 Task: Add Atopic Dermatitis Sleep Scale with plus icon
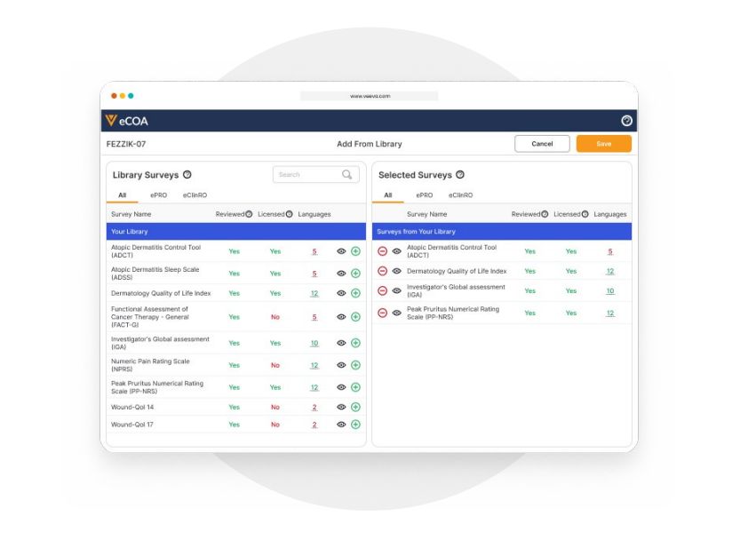(x=355, y=274)
